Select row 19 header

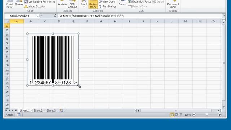7,105
